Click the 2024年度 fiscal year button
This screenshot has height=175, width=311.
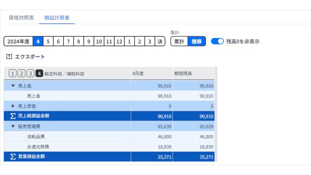tap(18, 41)
